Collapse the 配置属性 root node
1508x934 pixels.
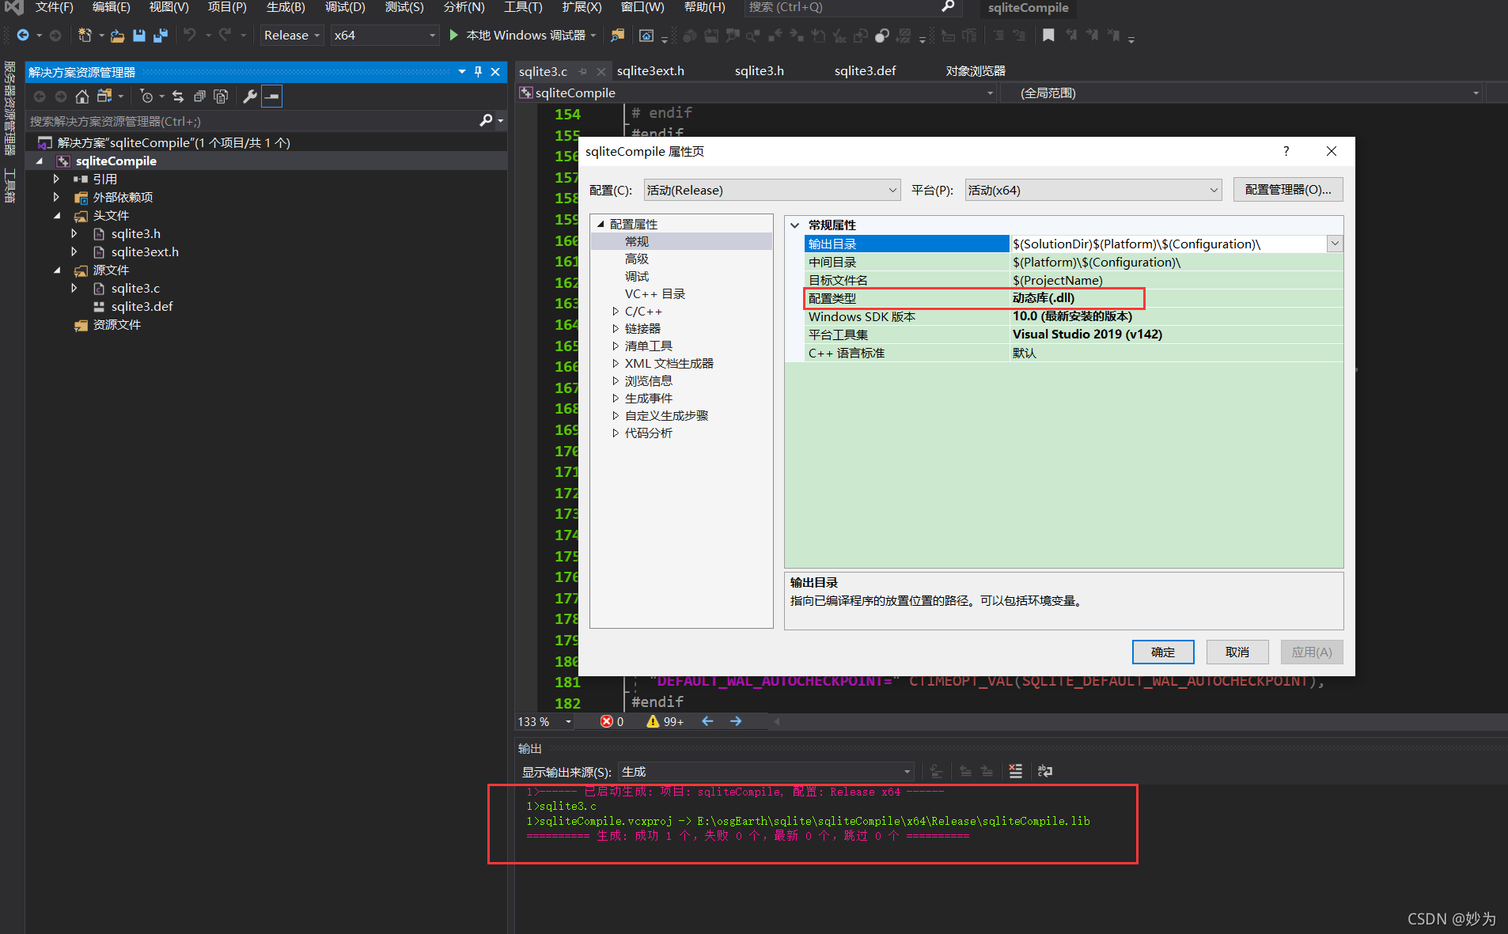601,224
